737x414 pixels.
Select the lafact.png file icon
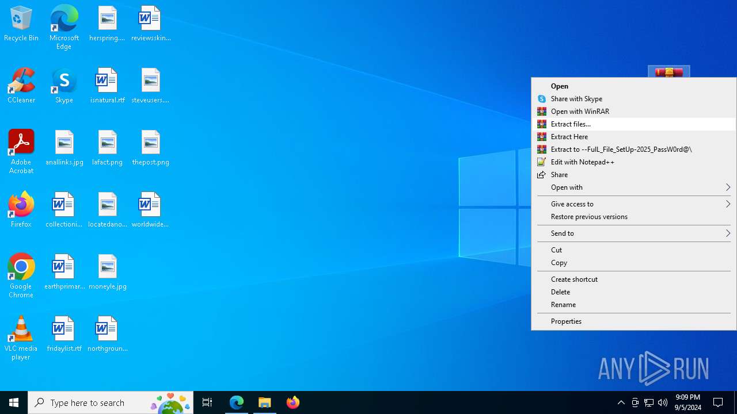107,148
